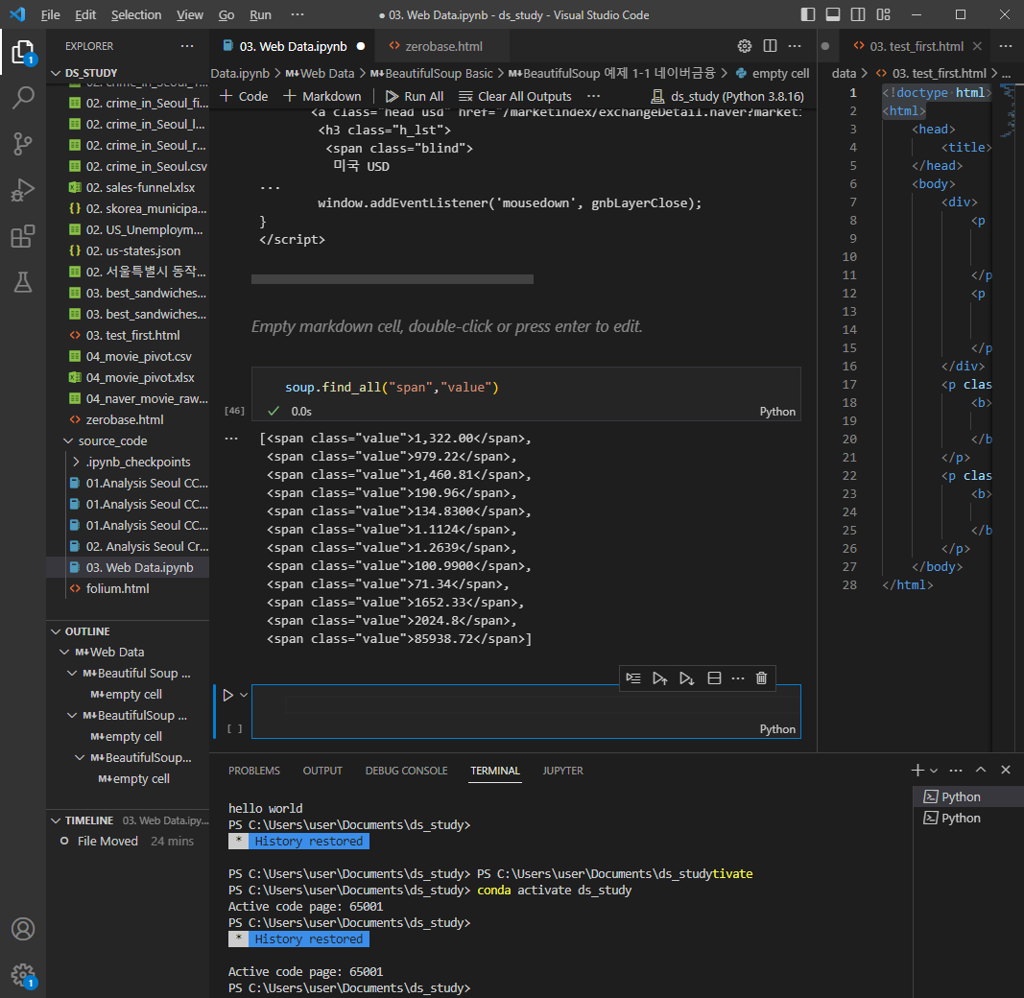Open the Accounts menu icon
The width and height of the screenshot is (1024, 998).
pyautogui.click(x=23, y=929)
